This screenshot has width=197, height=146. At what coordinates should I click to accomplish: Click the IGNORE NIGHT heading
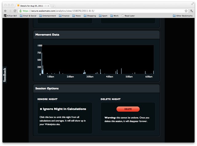coord(47,99)
